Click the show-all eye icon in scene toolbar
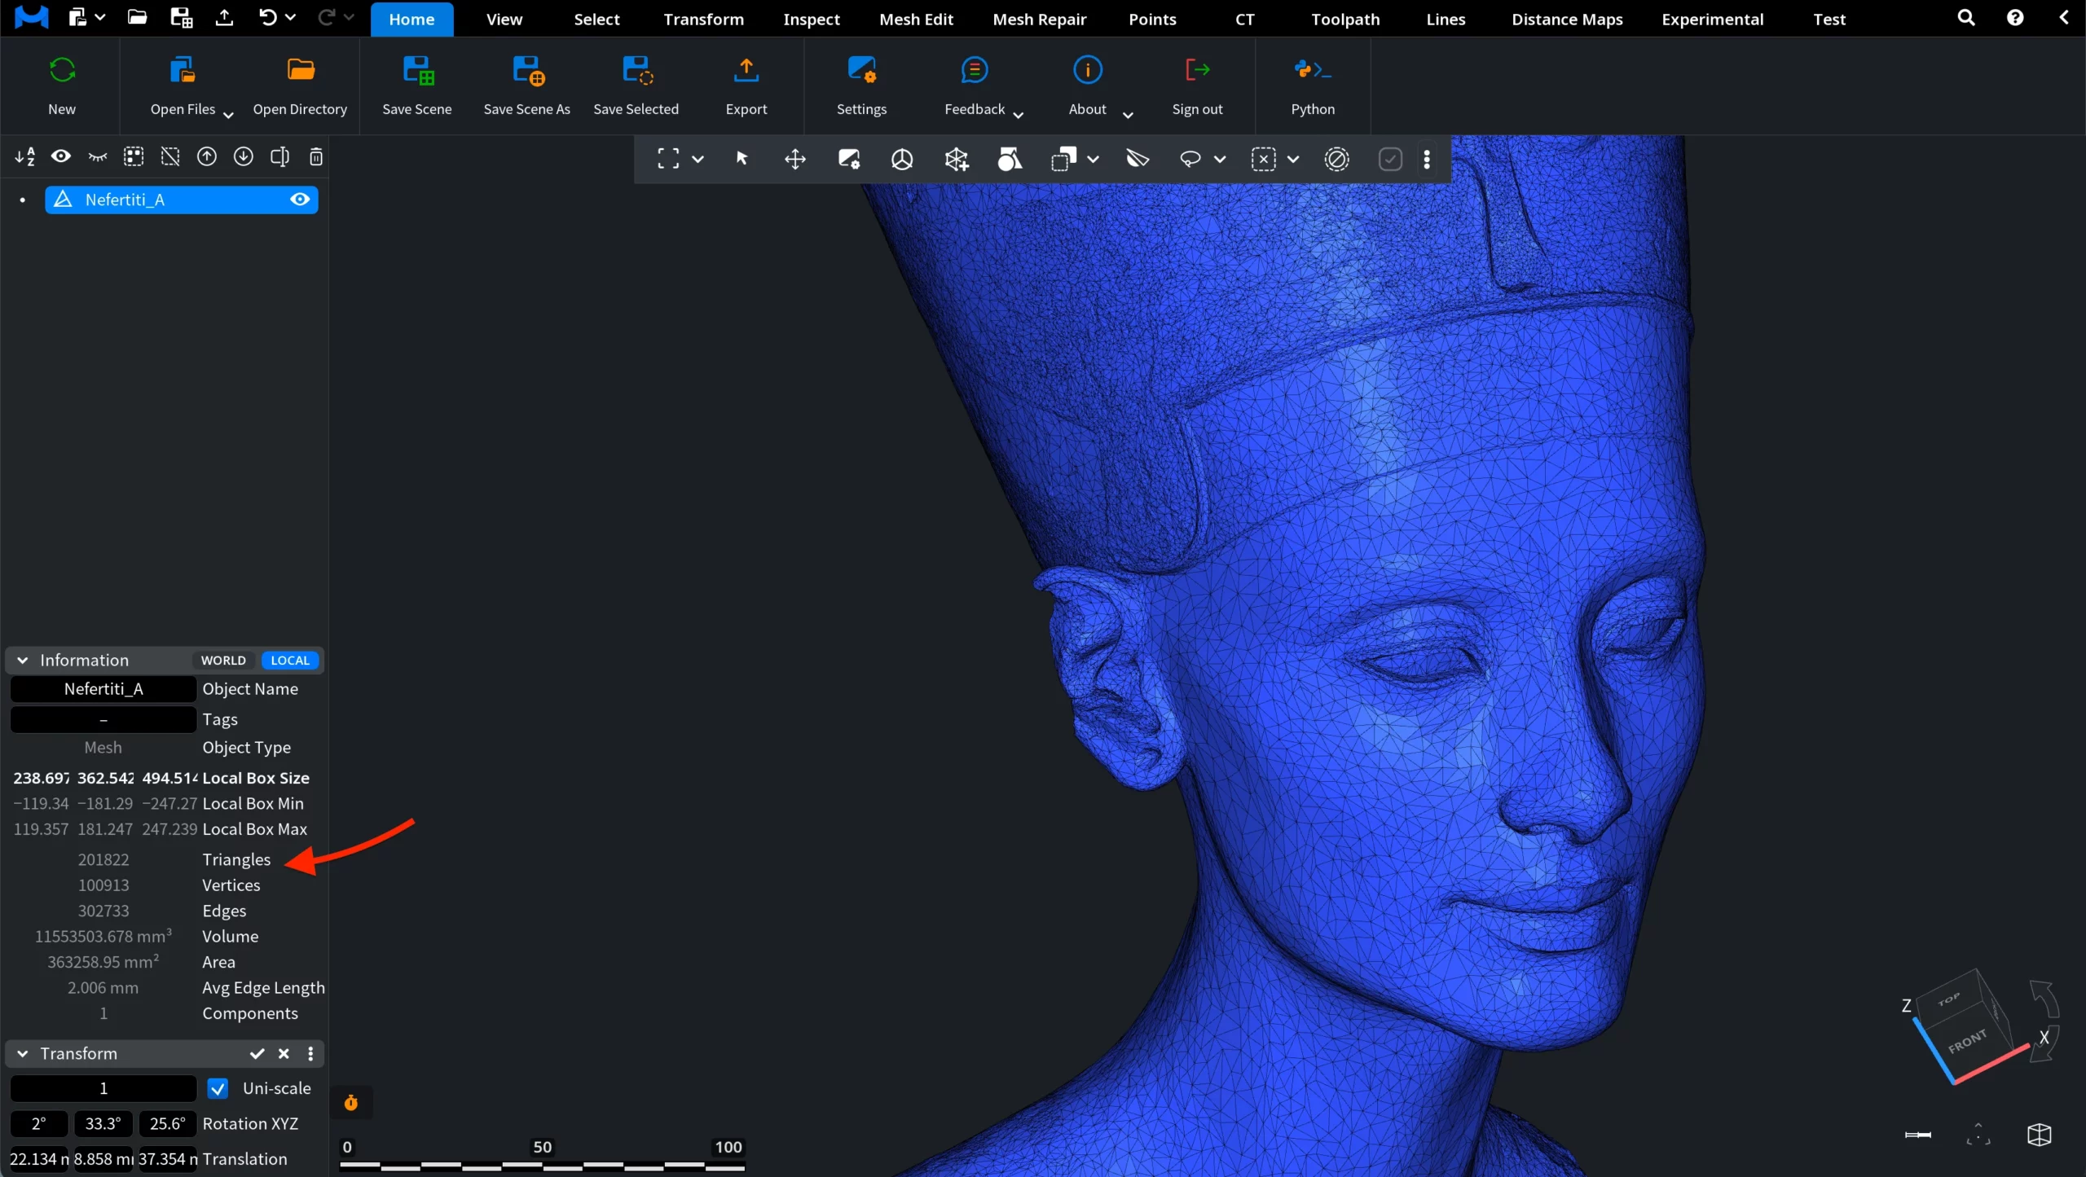The height and width of the screenshot is (1177, 2086). (x=61, y=156)
